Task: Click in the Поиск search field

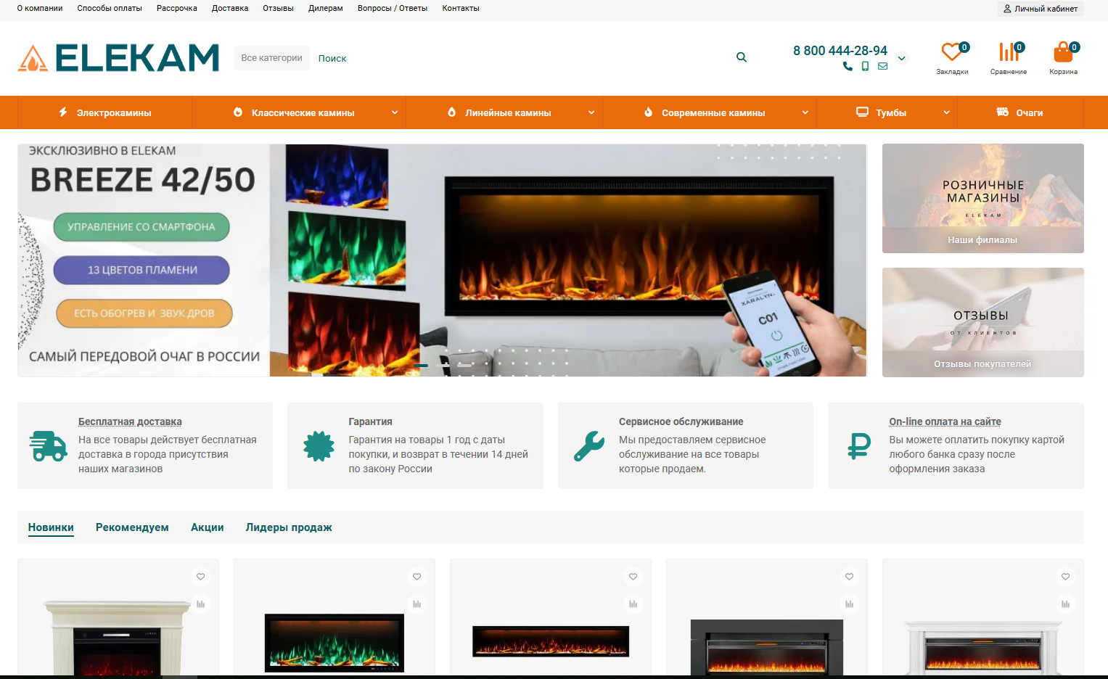Action: (x=519, y=58)
